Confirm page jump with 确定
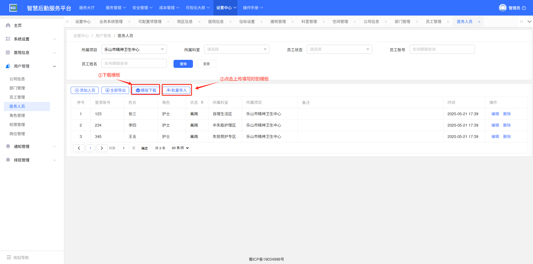The image size is (533, 264). pyautogui.click(x=145, y=148)
